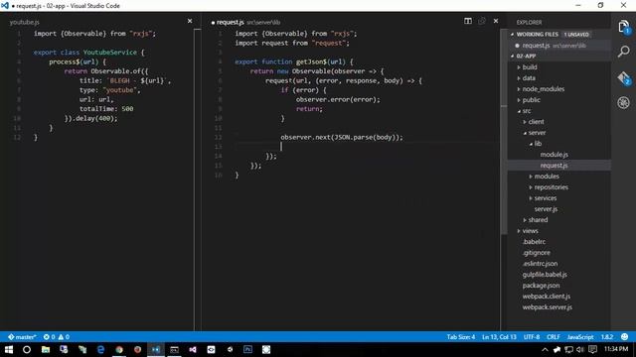Open the Action Center notifications icon
636x357 pixels.
592,350
